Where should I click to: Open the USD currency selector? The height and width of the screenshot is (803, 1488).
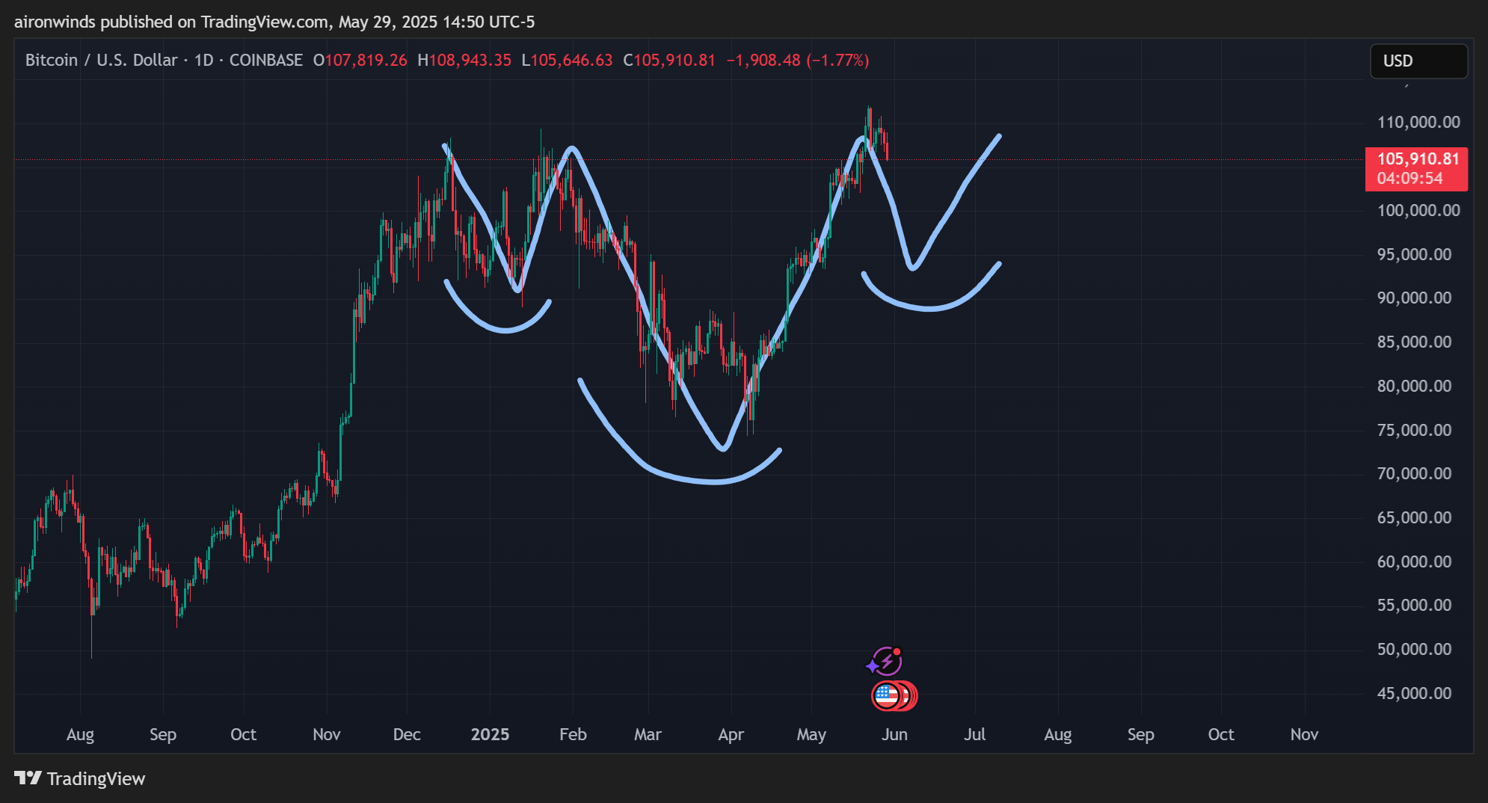[x=1418, y=61]
